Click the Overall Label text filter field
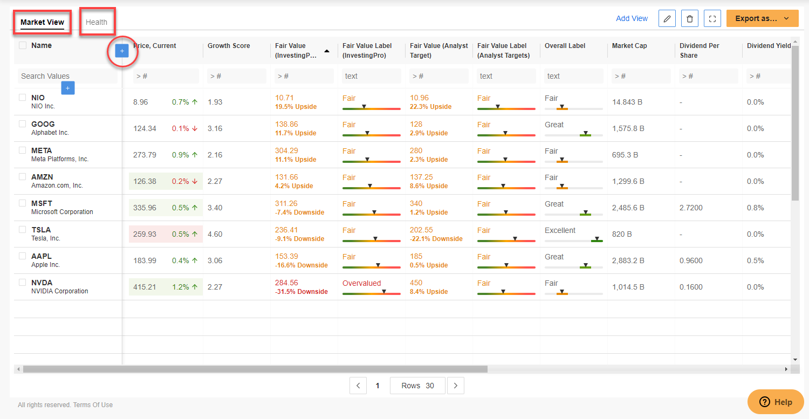The height and width of the screenshot is (419, 809). coord(574,76)
